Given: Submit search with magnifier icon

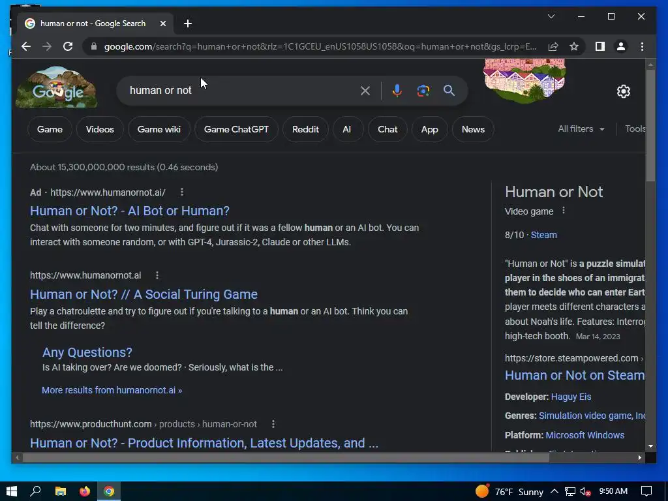Looking at the screenshot, I should click(449, 90).
